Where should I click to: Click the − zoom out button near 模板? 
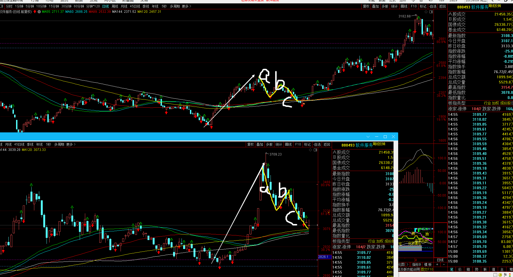click(444, 264)
